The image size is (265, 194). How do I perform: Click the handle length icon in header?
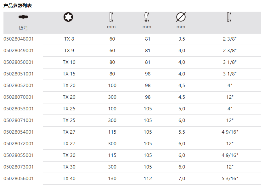147,17
